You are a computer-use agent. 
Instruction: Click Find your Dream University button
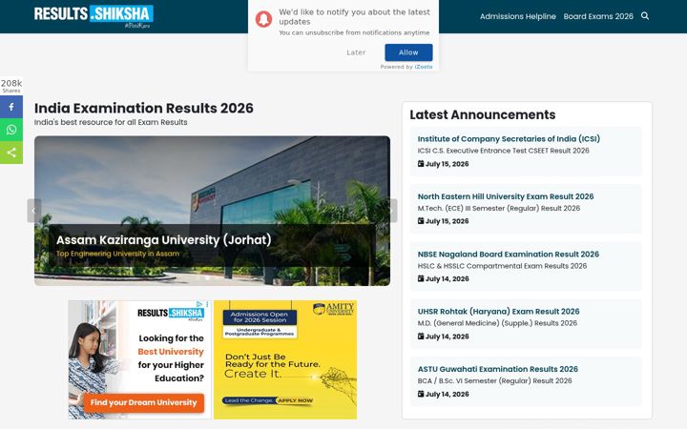pyautogui.click(x=144, y=402)
